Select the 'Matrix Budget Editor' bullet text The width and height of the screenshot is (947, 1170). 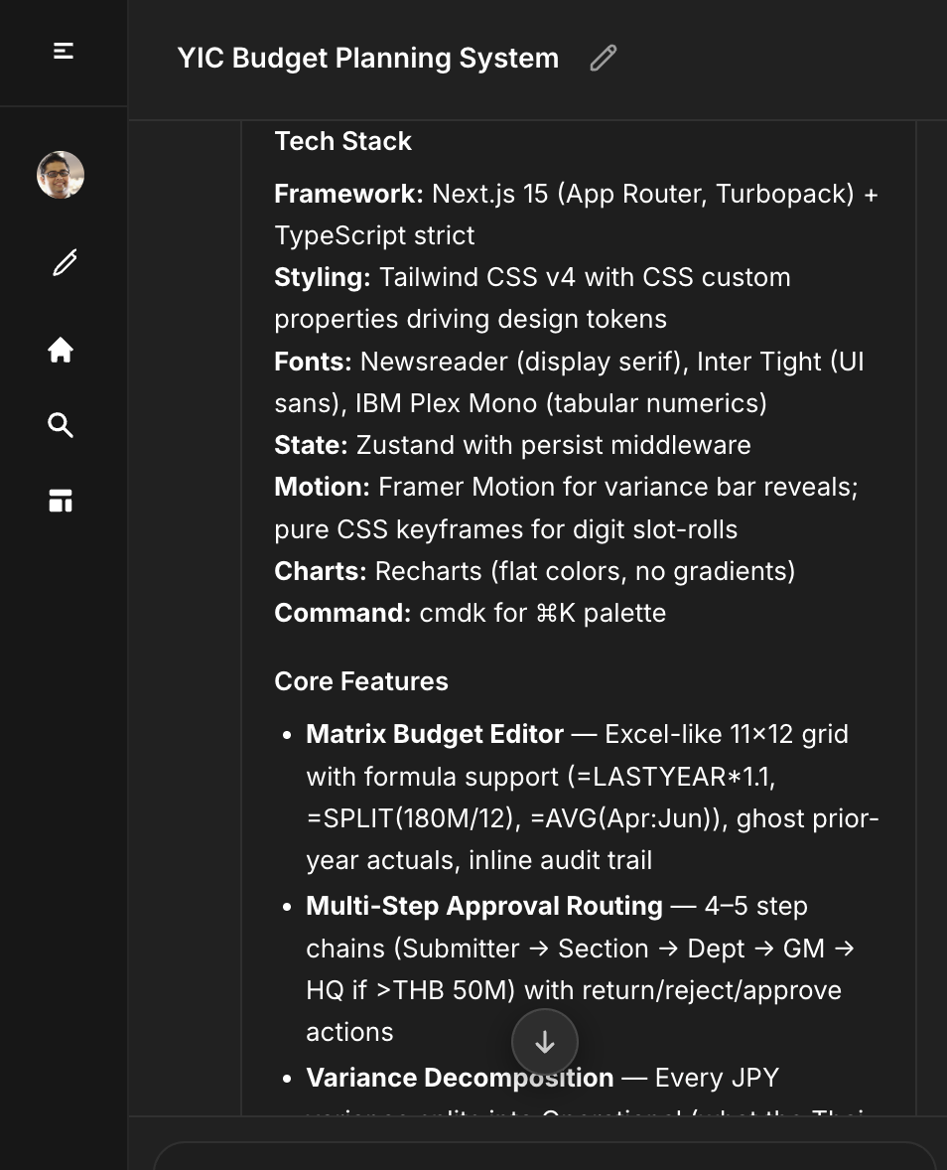point(435,734)
